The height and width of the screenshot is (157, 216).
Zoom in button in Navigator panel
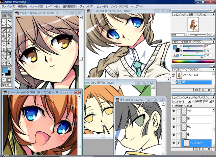[210, 35]
